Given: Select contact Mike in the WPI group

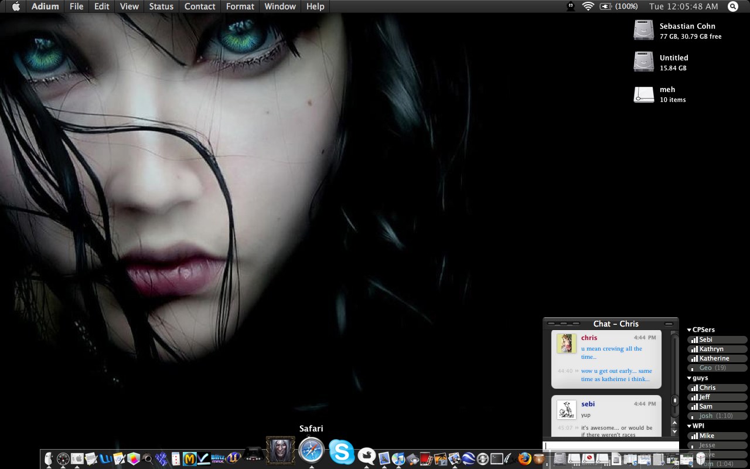Looking at the screenshot, I should click(x=717, y=436).
